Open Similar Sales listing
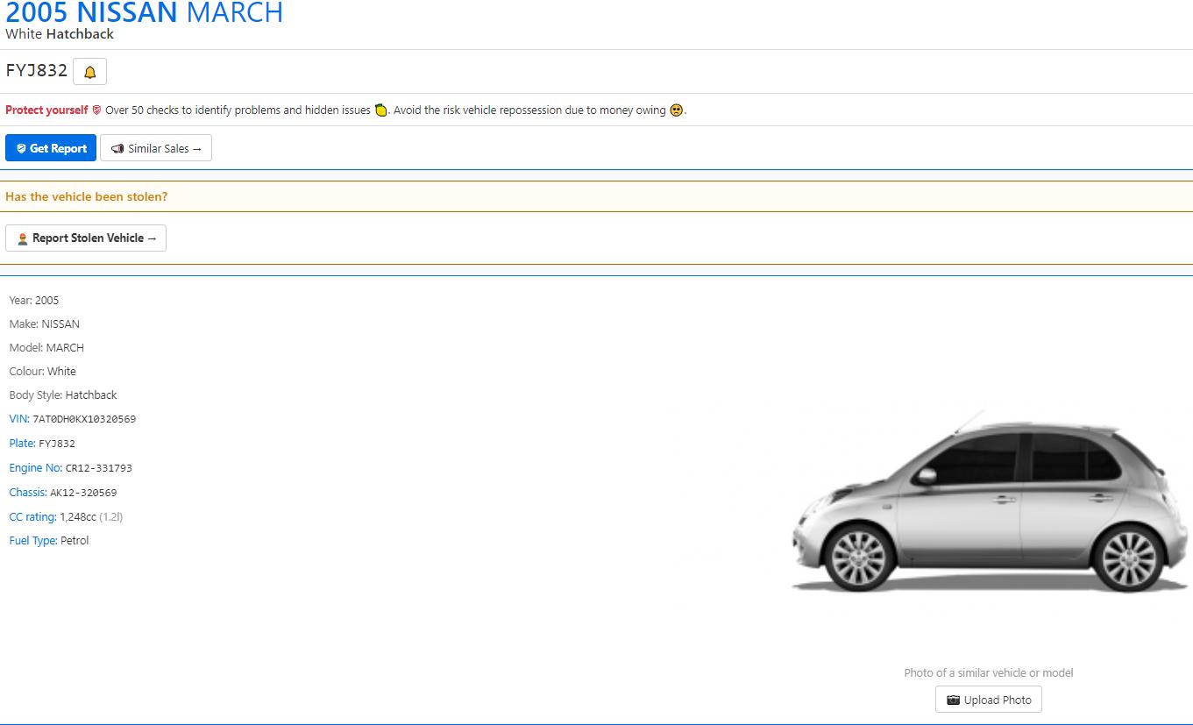 pos(156,148)
